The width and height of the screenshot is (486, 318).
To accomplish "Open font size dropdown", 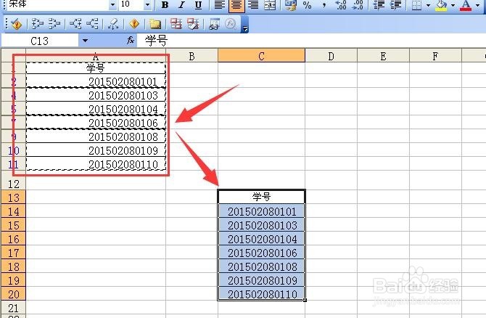I will coord(147,4).
